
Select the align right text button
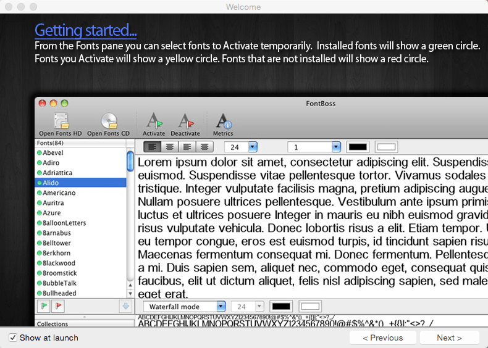187,147
